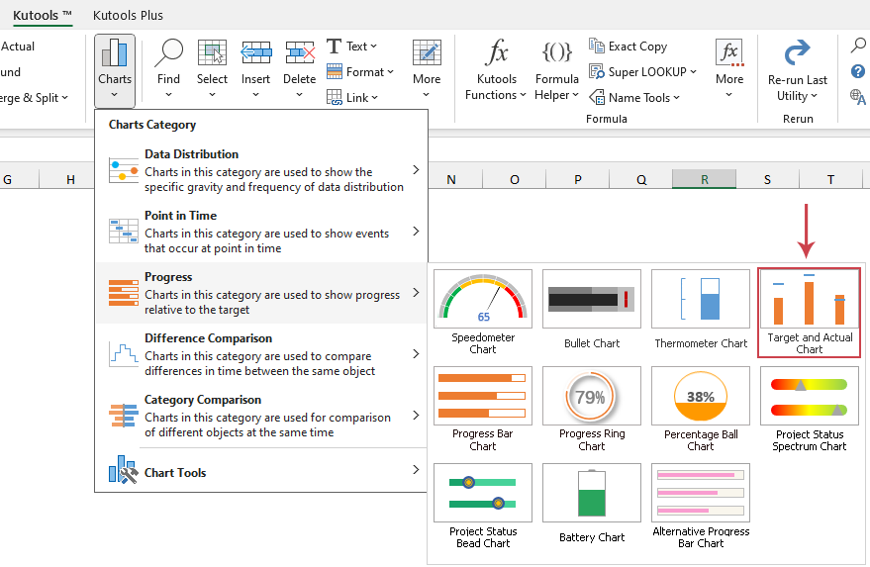Expand the arrow beside Difference Comparison

tap(416, 354)
